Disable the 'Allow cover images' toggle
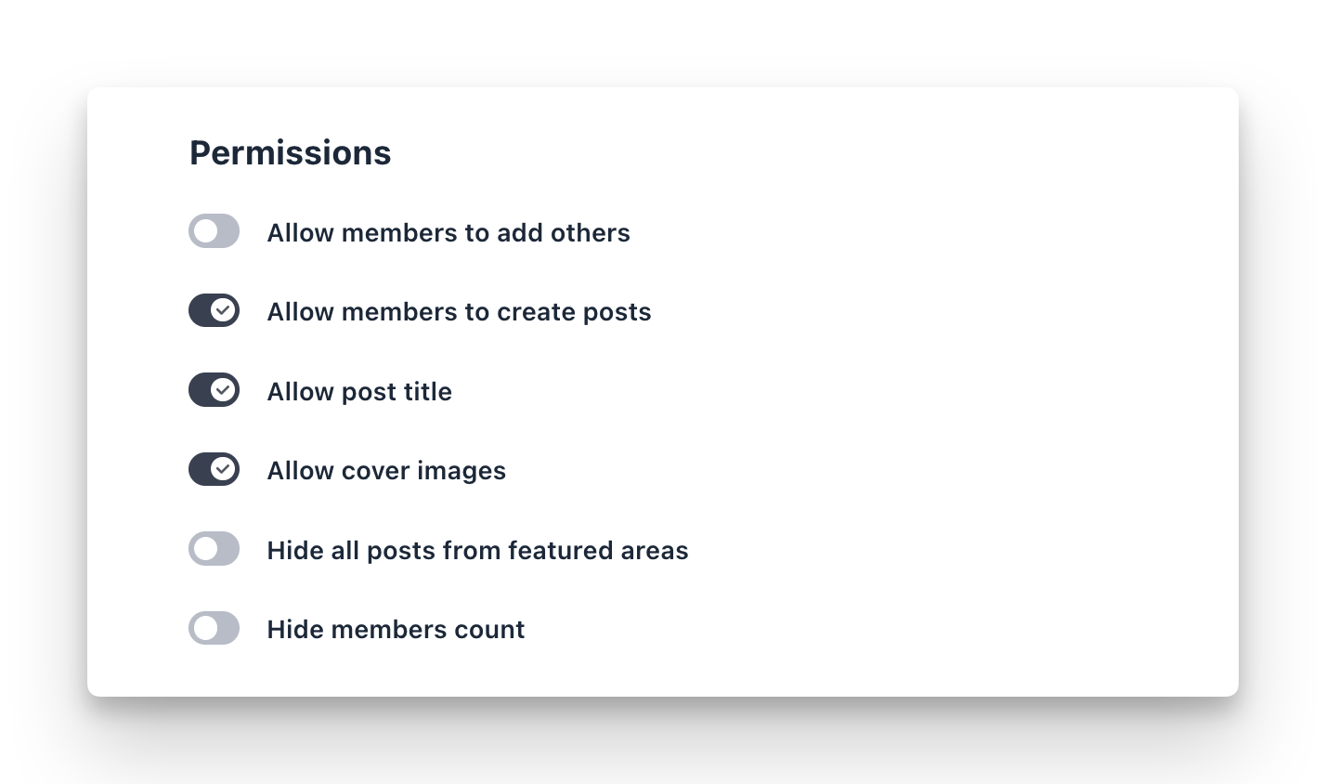This screenshot has width=1326, height=784. 214,469
